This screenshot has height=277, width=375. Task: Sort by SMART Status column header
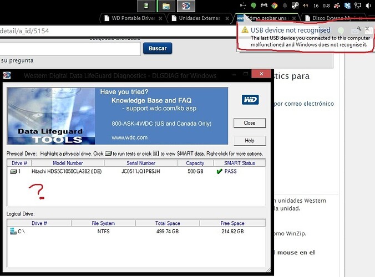(x=239, y=163)
